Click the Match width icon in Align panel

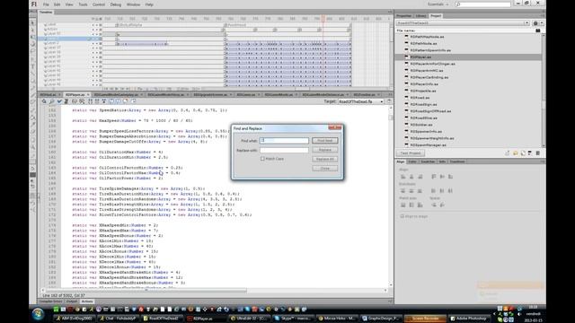pos(403,205)
